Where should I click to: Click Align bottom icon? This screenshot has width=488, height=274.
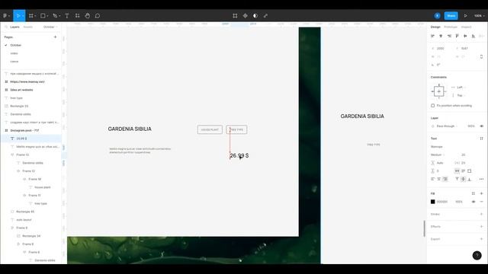(474, 36)
